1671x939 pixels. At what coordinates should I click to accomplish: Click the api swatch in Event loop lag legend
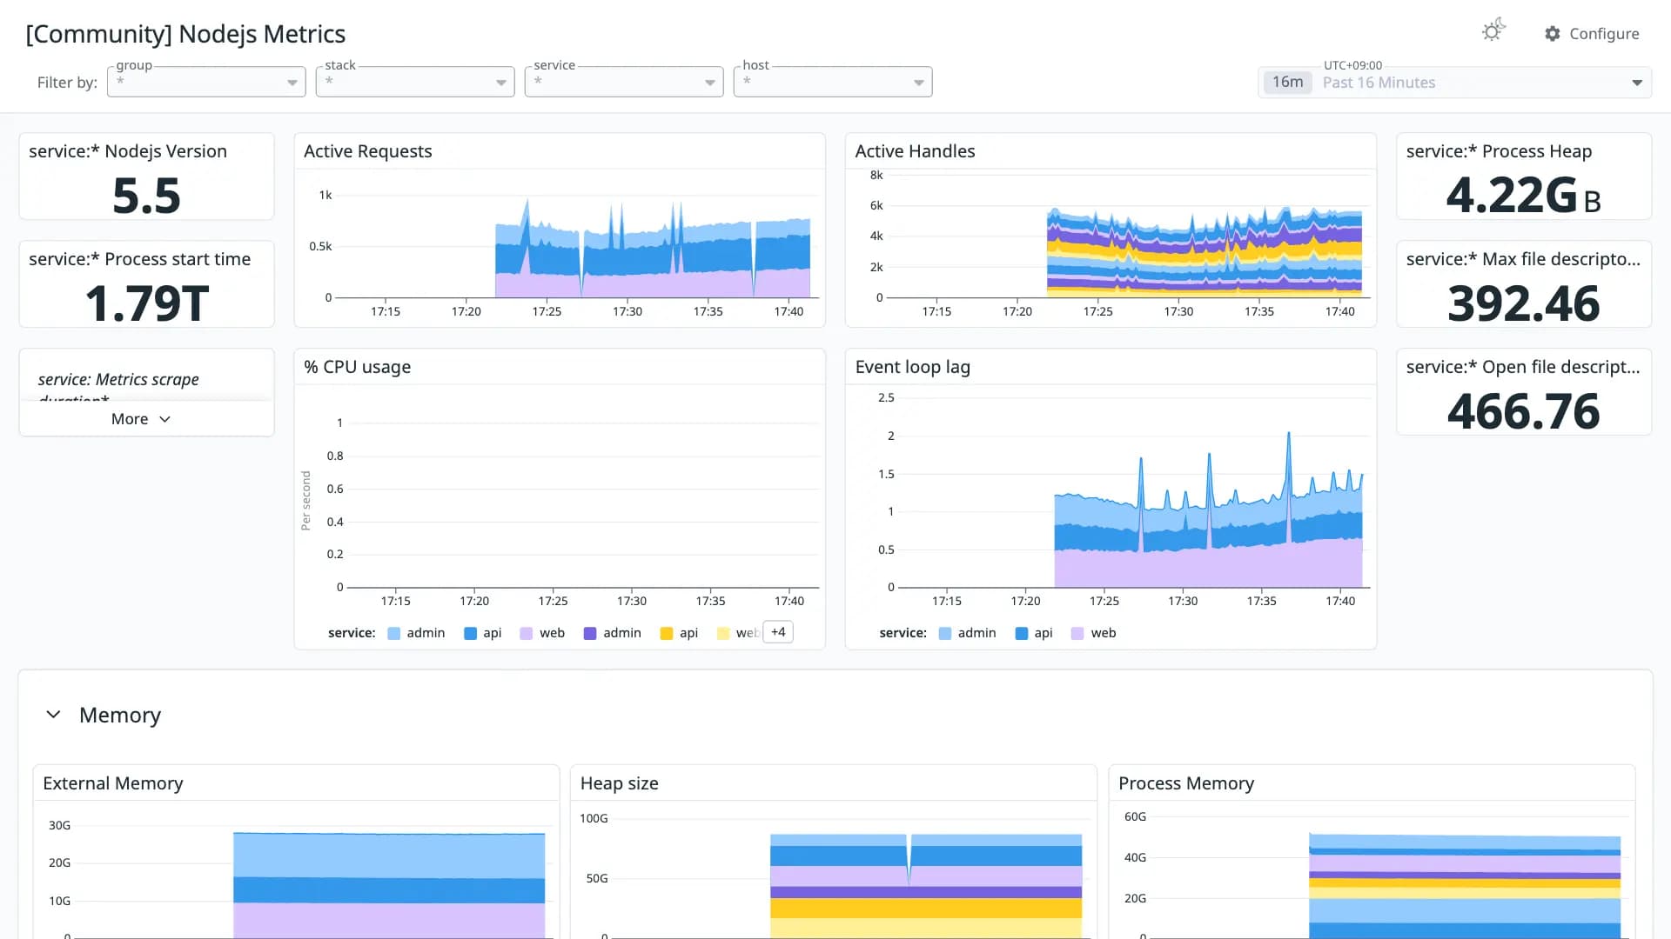(1022, 634)
